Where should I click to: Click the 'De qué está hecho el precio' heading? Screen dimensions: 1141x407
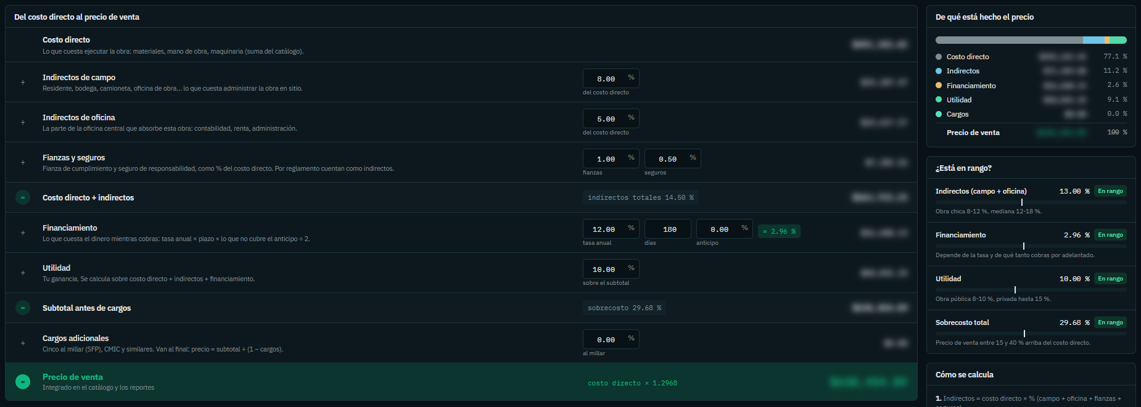984,17
